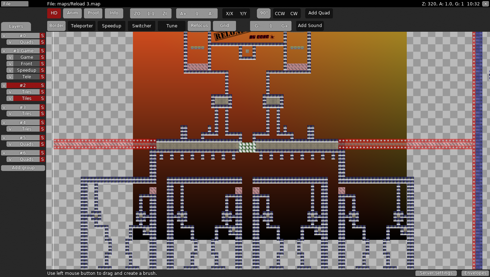
Task: Toggle the Grid display
Action: (224, 26)
